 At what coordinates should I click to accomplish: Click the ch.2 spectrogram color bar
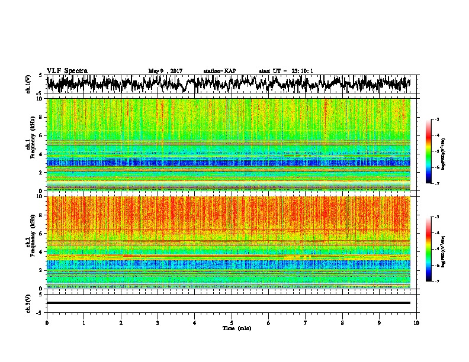pyautogui.click(x=428, y=249)
